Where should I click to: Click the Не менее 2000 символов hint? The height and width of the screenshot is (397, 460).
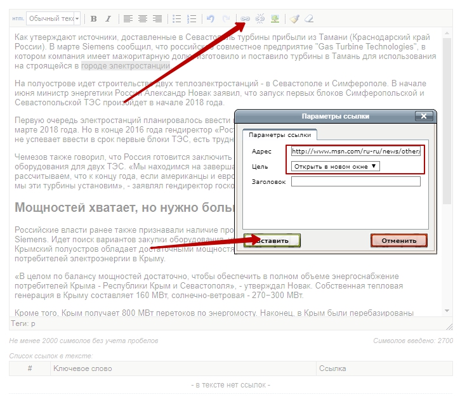pyautogui.click(x=84, y=341)
